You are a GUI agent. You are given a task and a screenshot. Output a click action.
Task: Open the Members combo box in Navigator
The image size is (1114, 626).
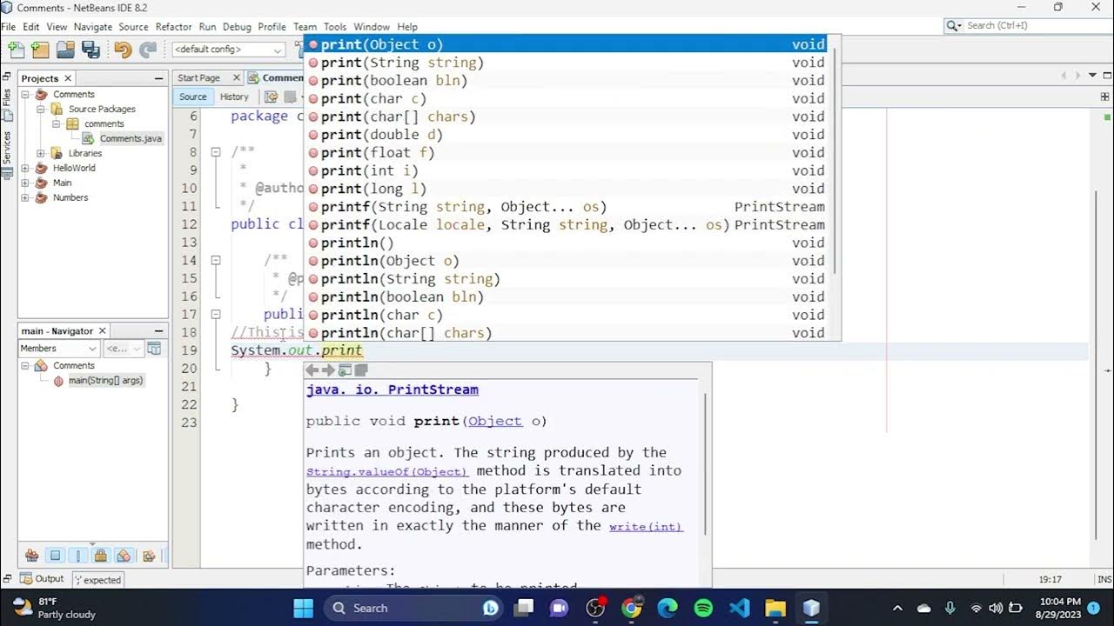(x=58, y=349)
